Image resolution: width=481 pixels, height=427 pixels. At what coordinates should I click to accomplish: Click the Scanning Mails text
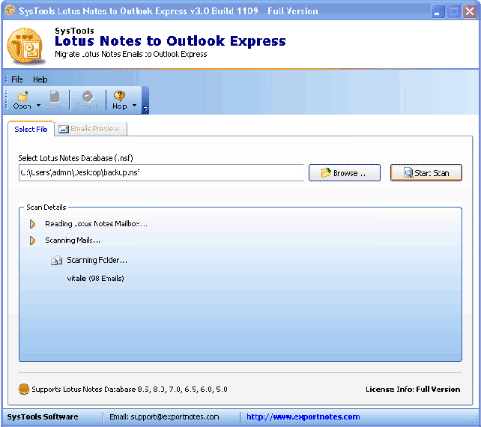tap(73, 240)
